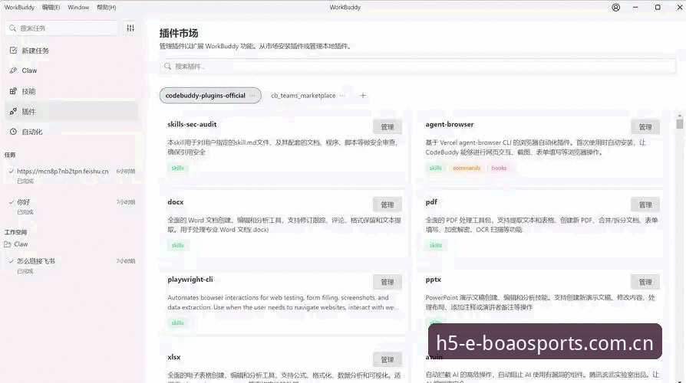
Task: Click the Claw sidebar icon
Action: point(13,70)
